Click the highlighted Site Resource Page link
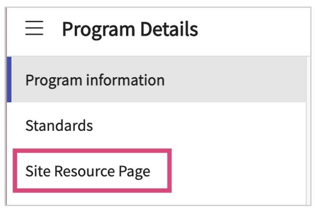This screenshot has width=316, height=211. click(x=88, y=171)
